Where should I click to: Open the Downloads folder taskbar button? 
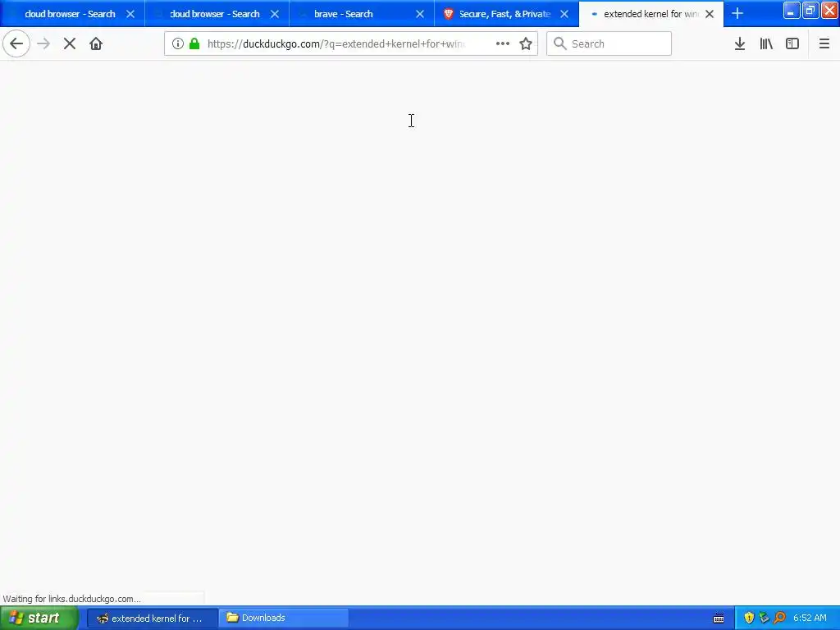(x=283, y=619)
